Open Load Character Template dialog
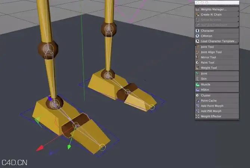Screen dimensions: 250x168 [x=217, y=41]
